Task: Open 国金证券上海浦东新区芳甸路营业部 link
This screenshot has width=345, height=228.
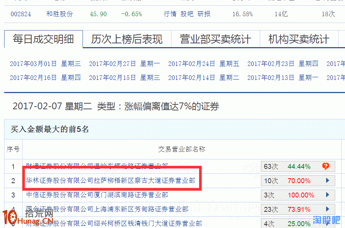Action: point(107,209)
